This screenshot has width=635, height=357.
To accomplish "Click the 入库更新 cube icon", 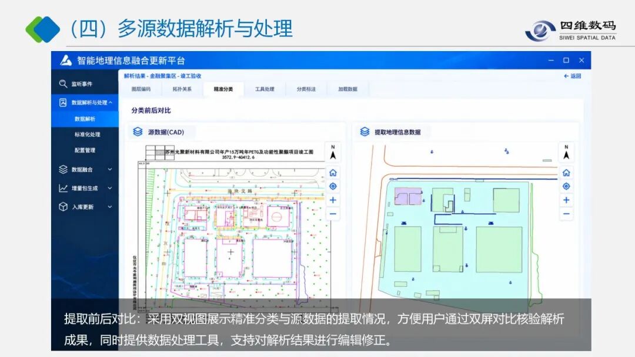I will coord(63,207).
